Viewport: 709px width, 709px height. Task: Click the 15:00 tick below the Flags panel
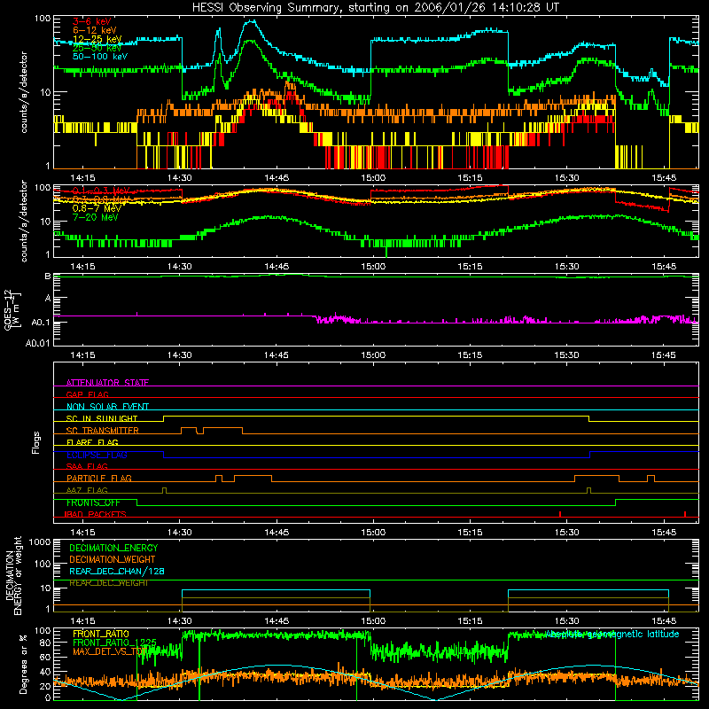pos(373,533)
